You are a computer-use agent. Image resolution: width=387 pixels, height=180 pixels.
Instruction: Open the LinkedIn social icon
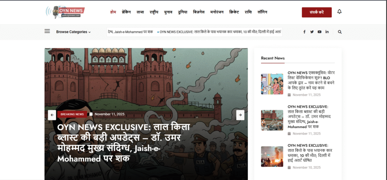[327, 32]
